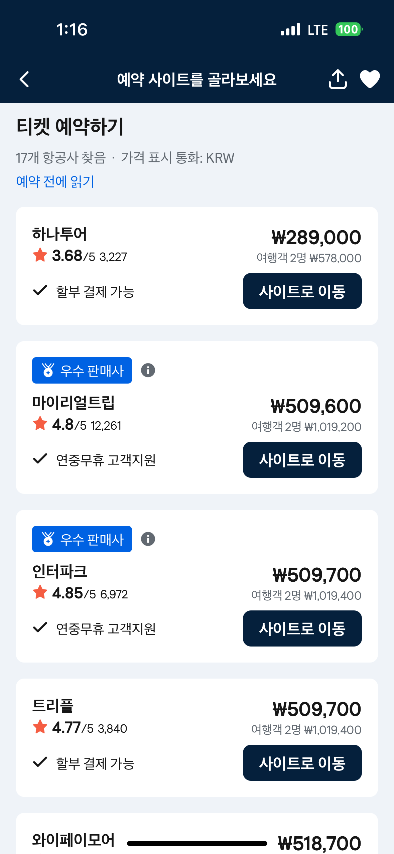Viewport: 394px width, 854px height.
Task: Tap the back arrow in the header
Action: pos(24,79)
